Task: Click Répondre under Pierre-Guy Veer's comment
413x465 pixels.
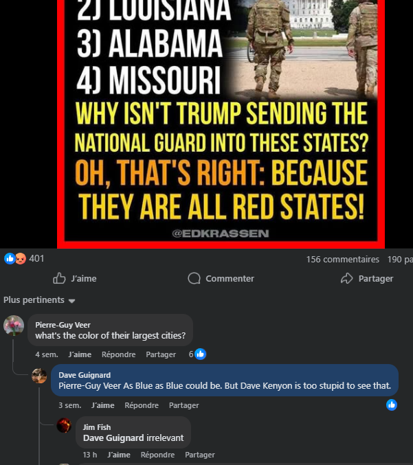Action: point(118,354)
